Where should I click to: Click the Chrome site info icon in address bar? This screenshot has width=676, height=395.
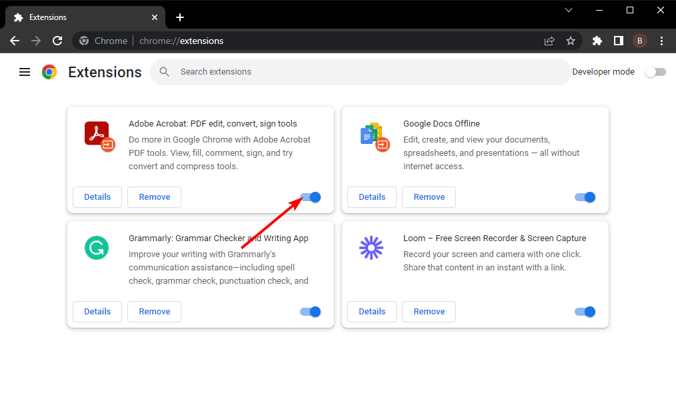(84, 41)
